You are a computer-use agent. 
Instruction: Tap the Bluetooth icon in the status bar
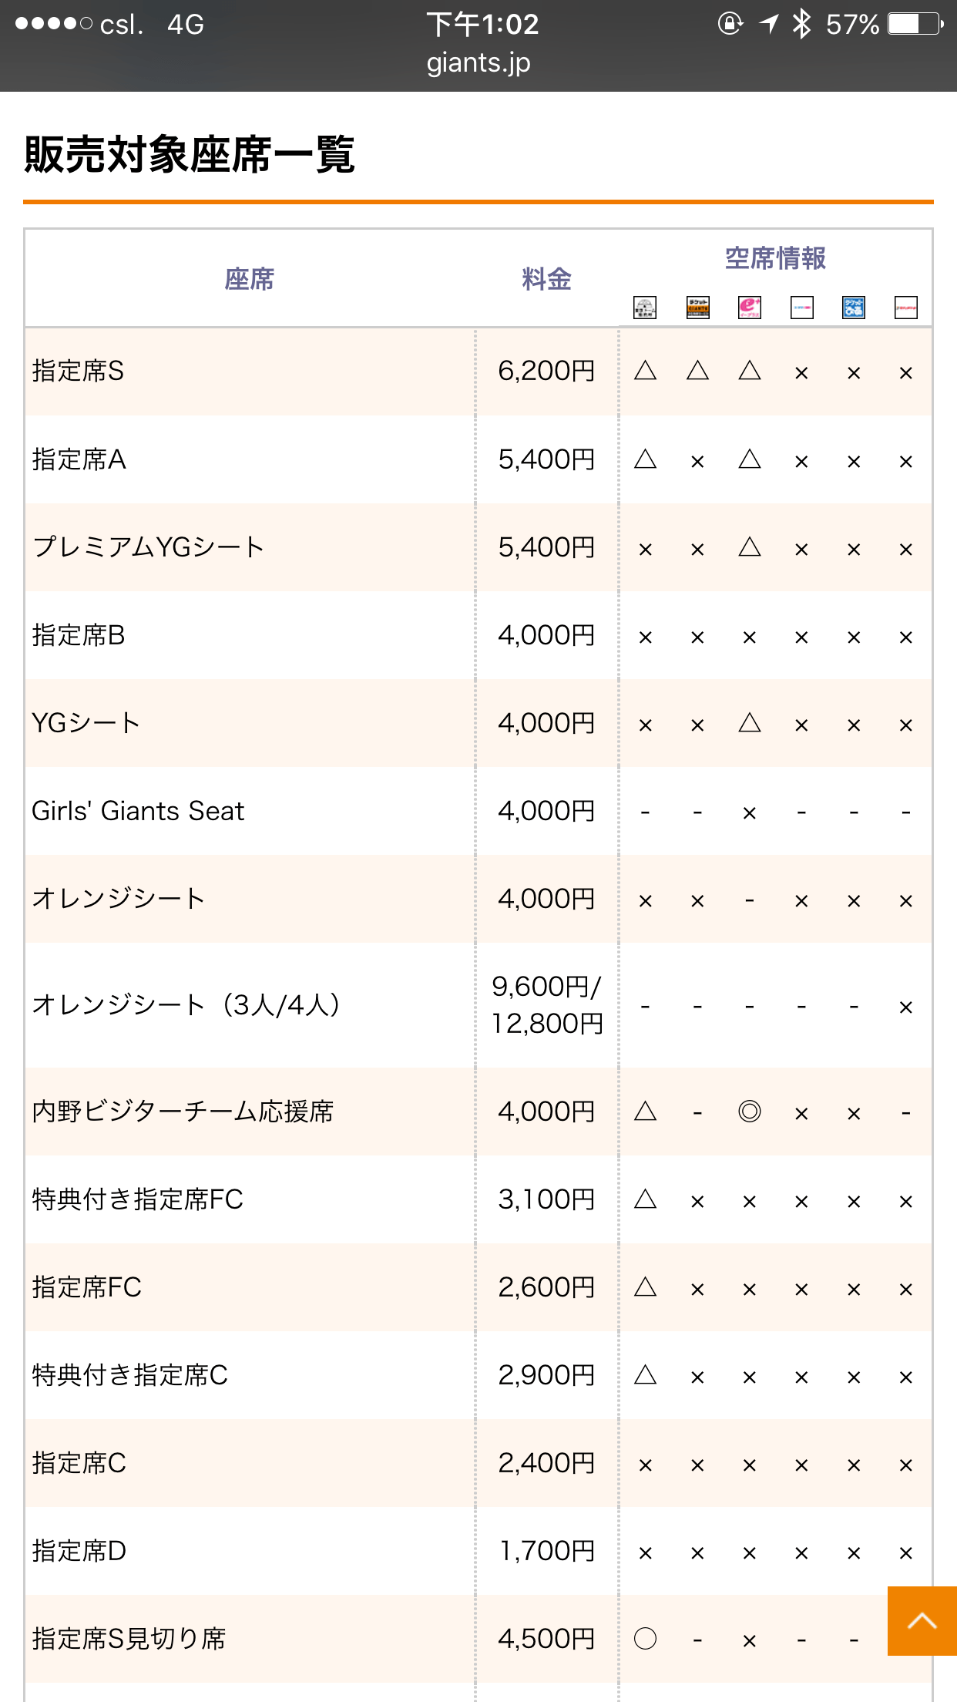pyautogui.click(x=802, y=25)
